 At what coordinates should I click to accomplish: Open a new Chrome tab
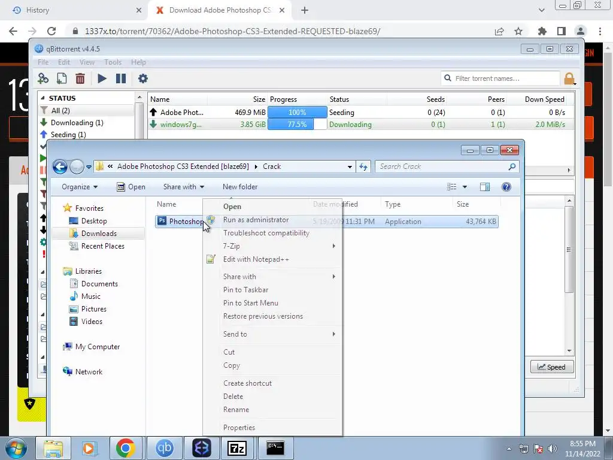point(305,10)
